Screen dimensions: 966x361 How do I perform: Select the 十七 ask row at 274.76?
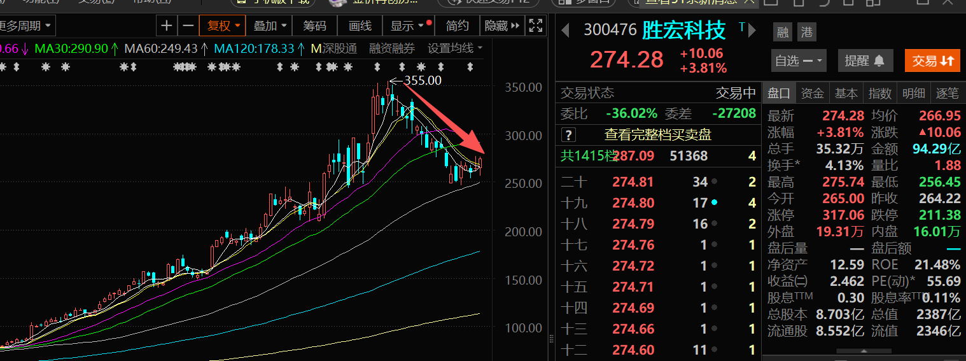click(x=657, y=245)
